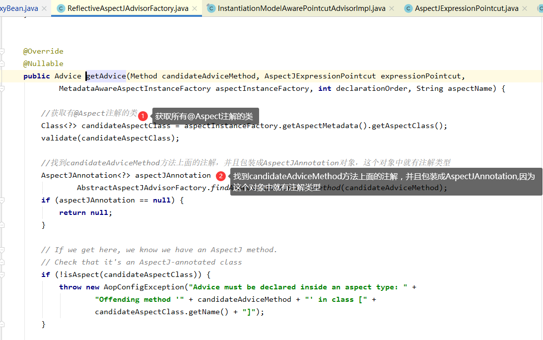Switch to the xyBean.java tab
543x340 pixels.
(19, 8)
